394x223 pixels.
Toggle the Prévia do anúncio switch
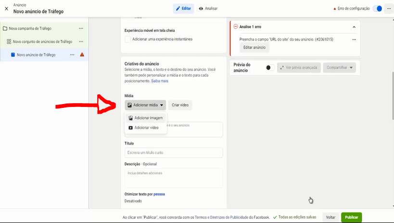click(x=270, y=67)
